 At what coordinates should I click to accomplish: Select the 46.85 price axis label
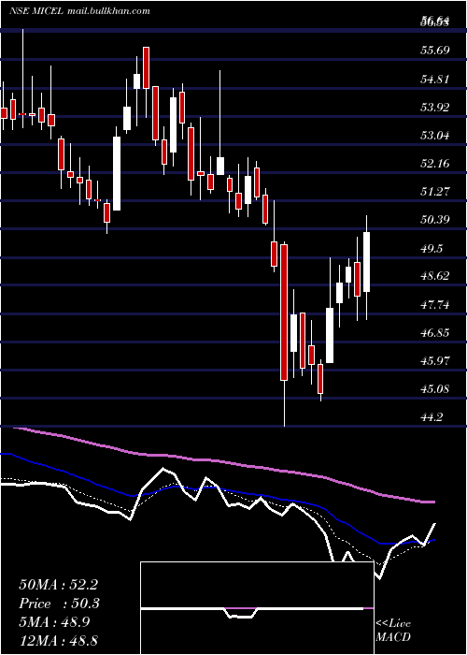tap(436, 333)
